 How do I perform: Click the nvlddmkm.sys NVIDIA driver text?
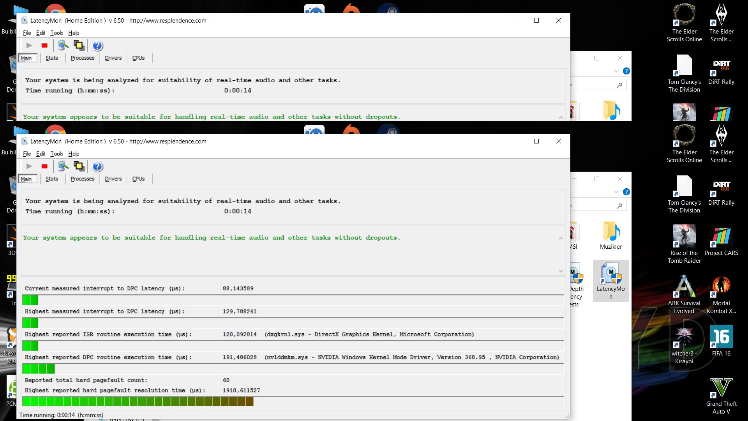coord(411,357)
